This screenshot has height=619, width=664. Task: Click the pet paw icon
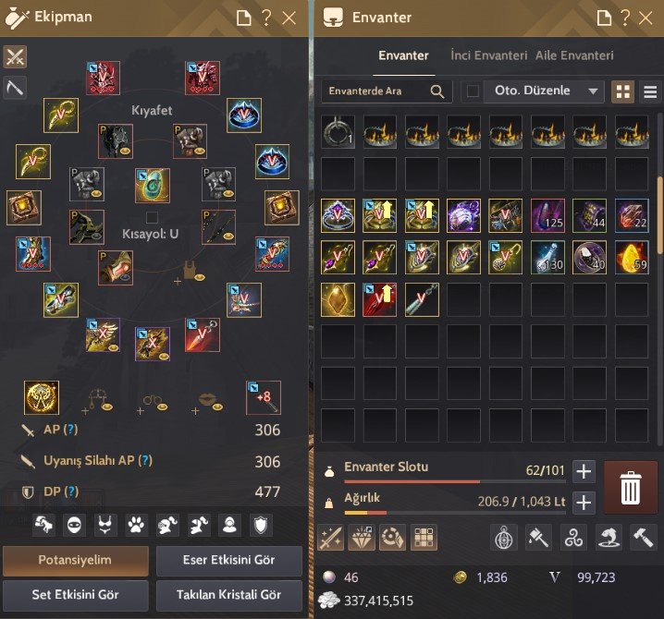[136, 525]
